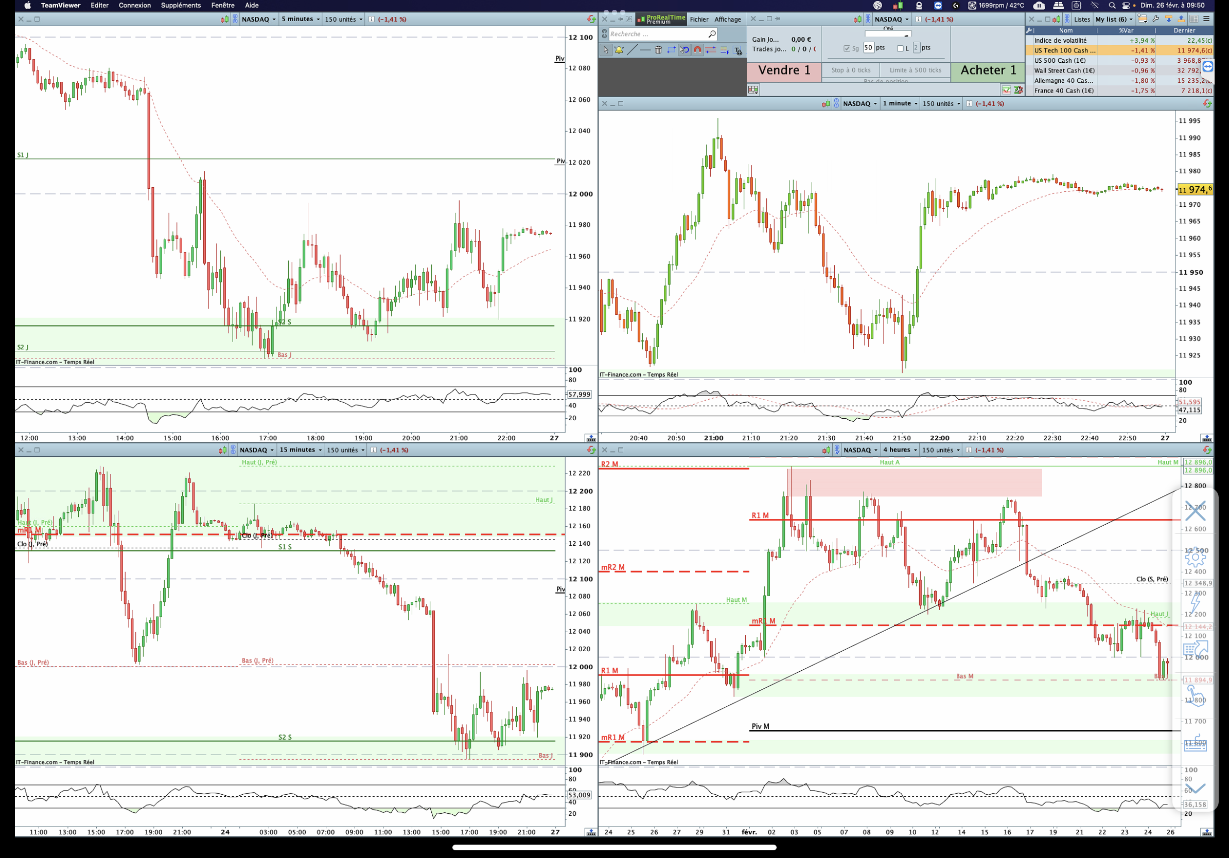Open 4 heures timeframe dropdown
1229x858 pixels.
pos(900,450)
